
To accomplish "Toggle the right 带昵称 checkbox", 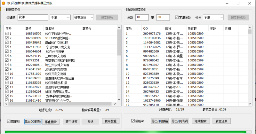I will point(133,121).
